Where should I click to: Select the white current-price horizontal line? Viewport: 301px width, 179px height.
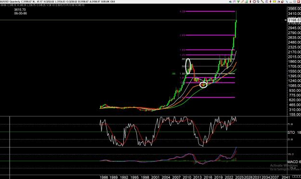click(143, 20)
